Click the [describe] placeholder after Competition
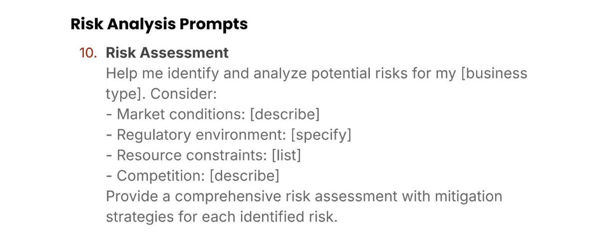 (244, 176)
